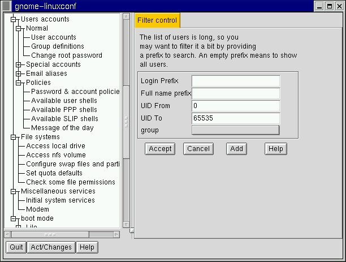Screen dimensions: 346x262
Task: Click the Login Prefix text field
Action: coord(236,81)
